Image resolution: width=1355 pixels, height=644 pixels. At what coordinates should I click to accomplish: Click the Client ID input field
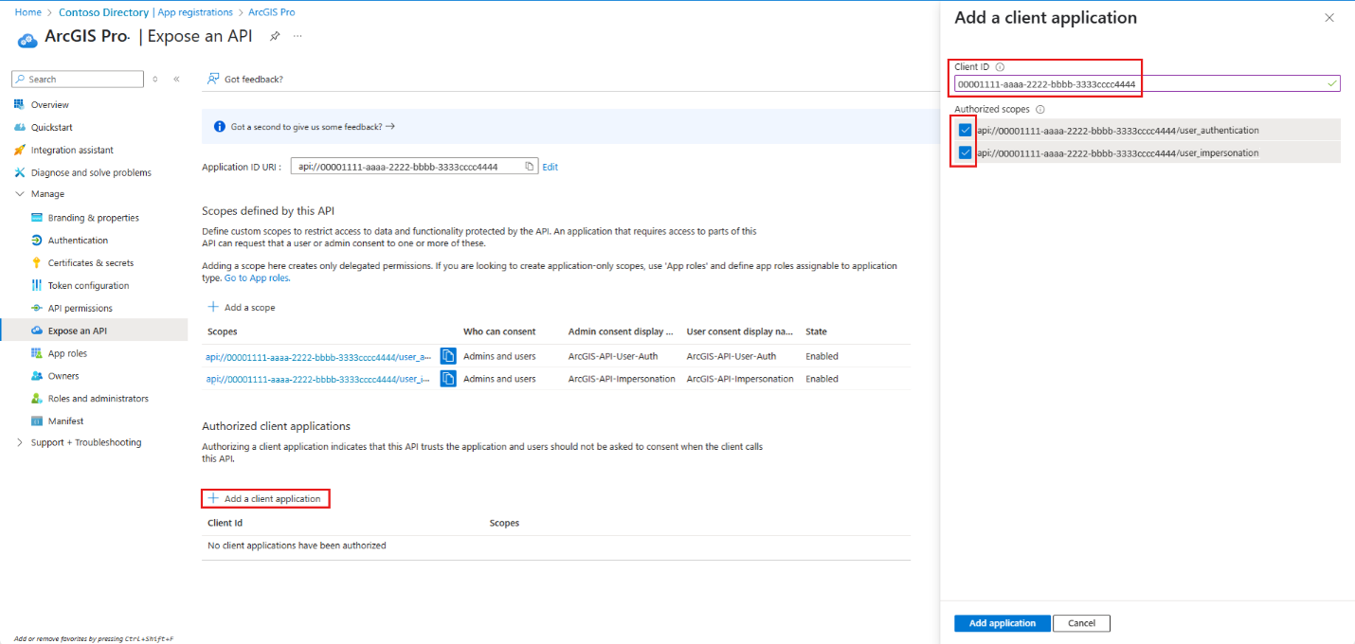pos(1147,84)
